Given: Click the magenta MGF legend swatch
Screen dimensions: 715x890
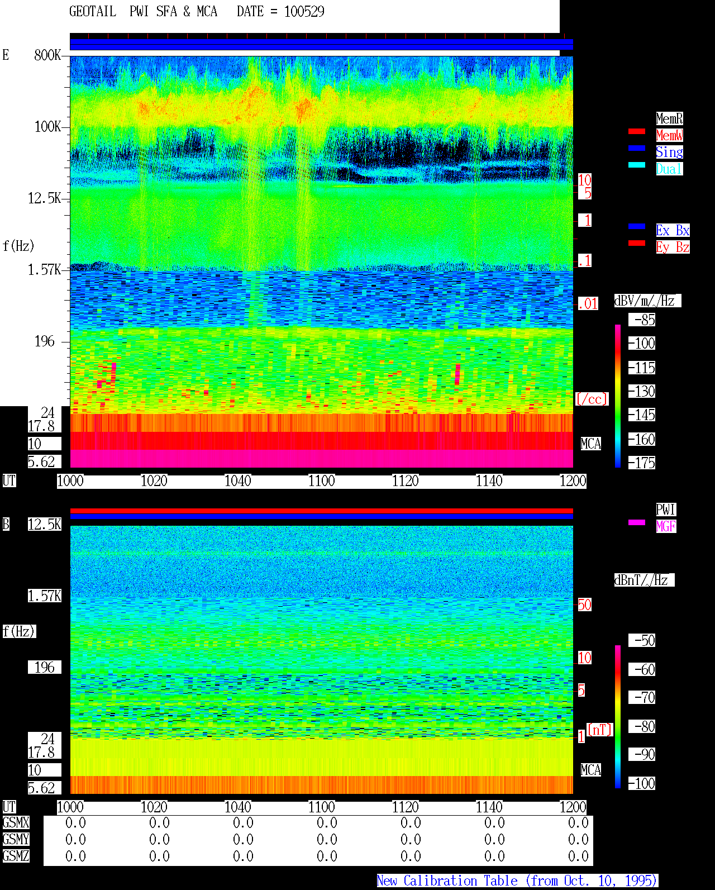Looking at the screenshot, I should 637,522.
